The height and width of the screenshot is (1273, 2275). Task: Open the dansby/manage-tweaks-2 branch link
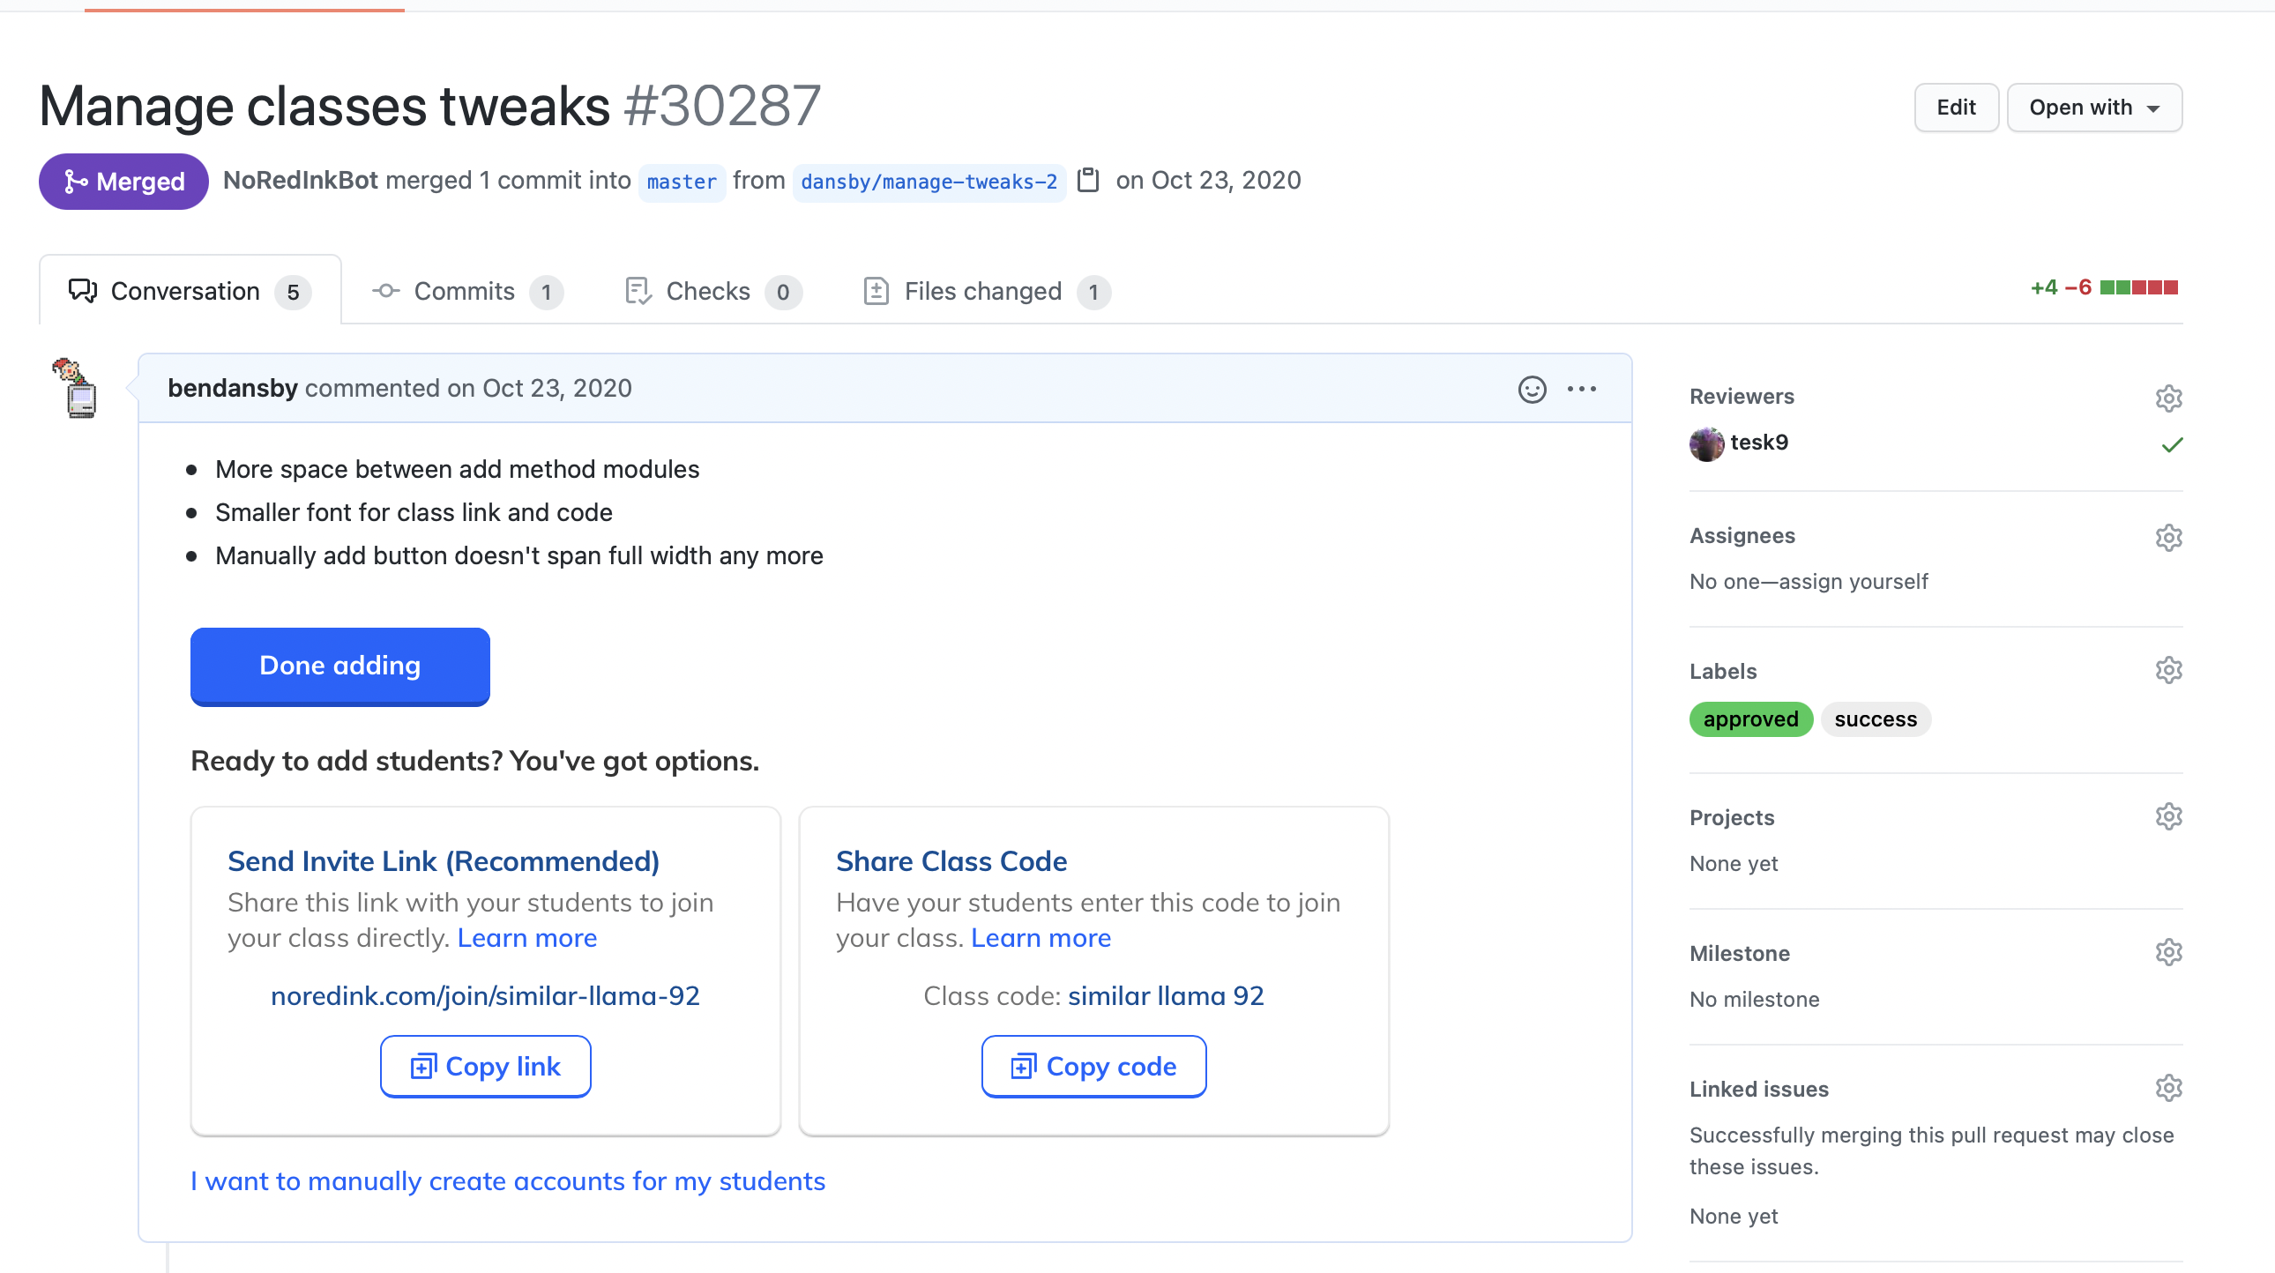929,182
